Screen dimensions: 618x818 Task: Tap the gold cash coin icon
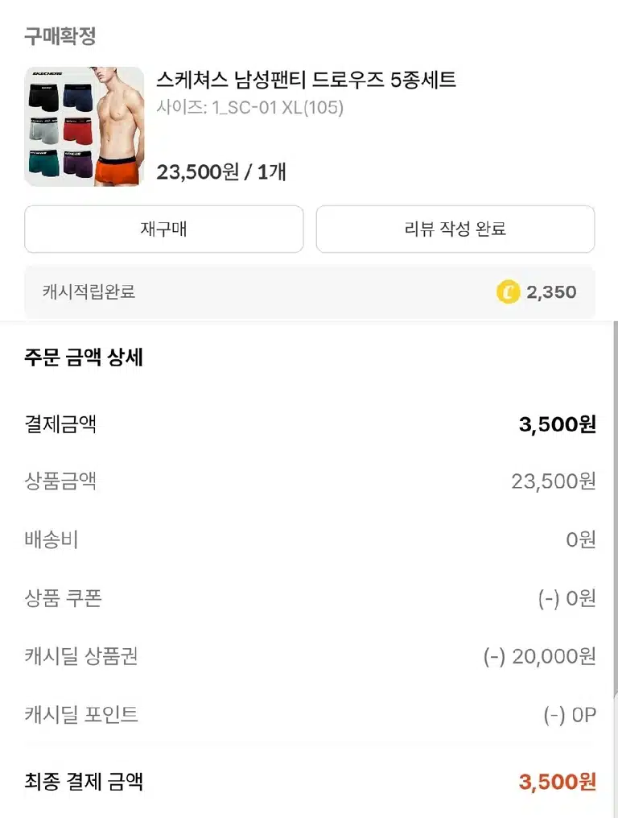(508, 291)
